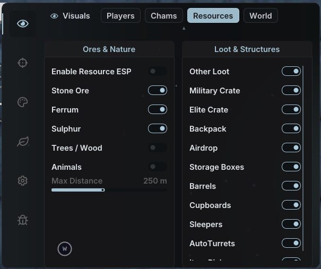The width and height of the screenshot is (321, 269).
Task: Open the leaf sidebar section
Action: coord(23,142)
